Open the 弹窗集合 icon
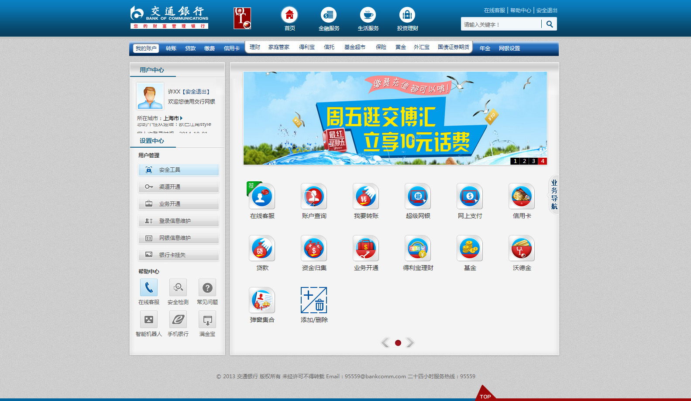 pyautogui.click(x=262, y=300)
